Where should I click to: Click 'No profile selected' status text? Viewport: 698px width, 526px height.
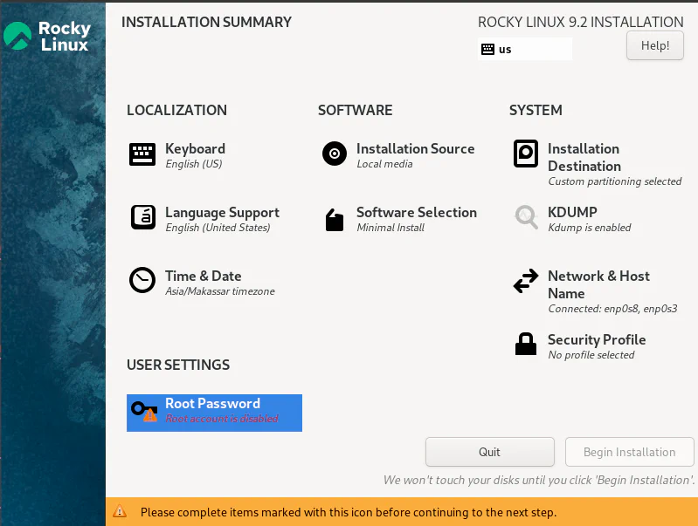click(591, 355)
